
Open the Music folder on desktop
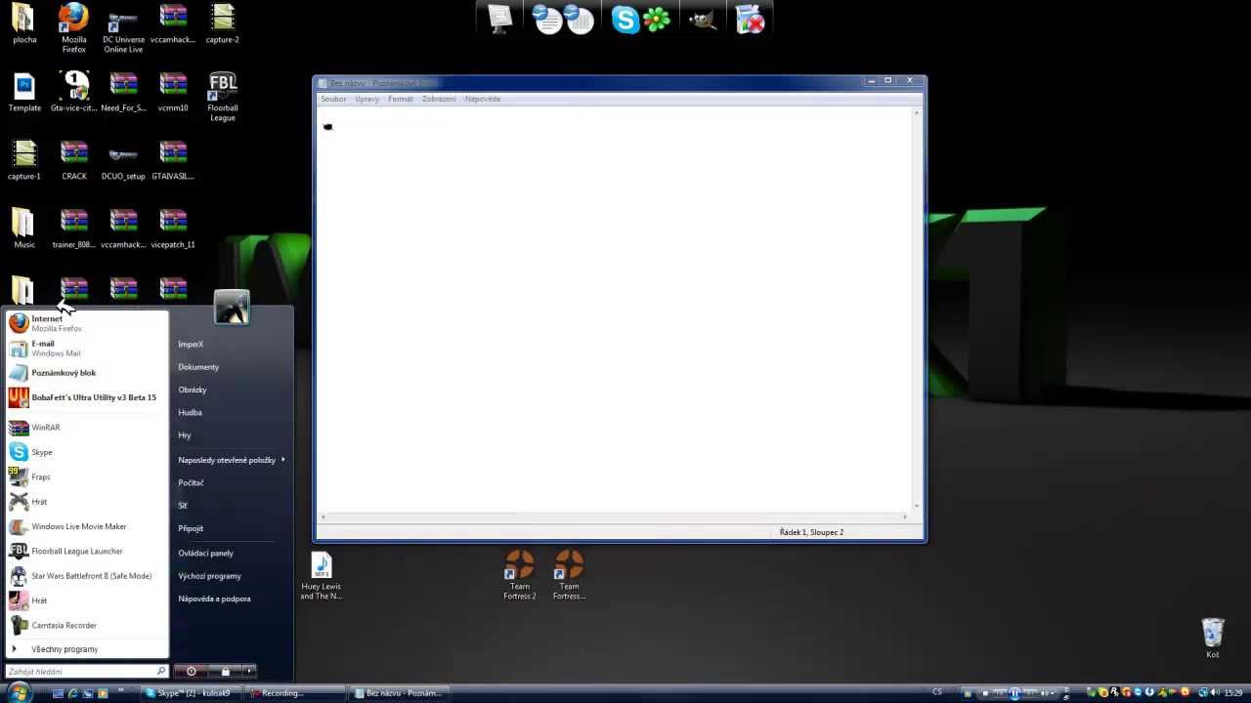[x=24, y=228]
